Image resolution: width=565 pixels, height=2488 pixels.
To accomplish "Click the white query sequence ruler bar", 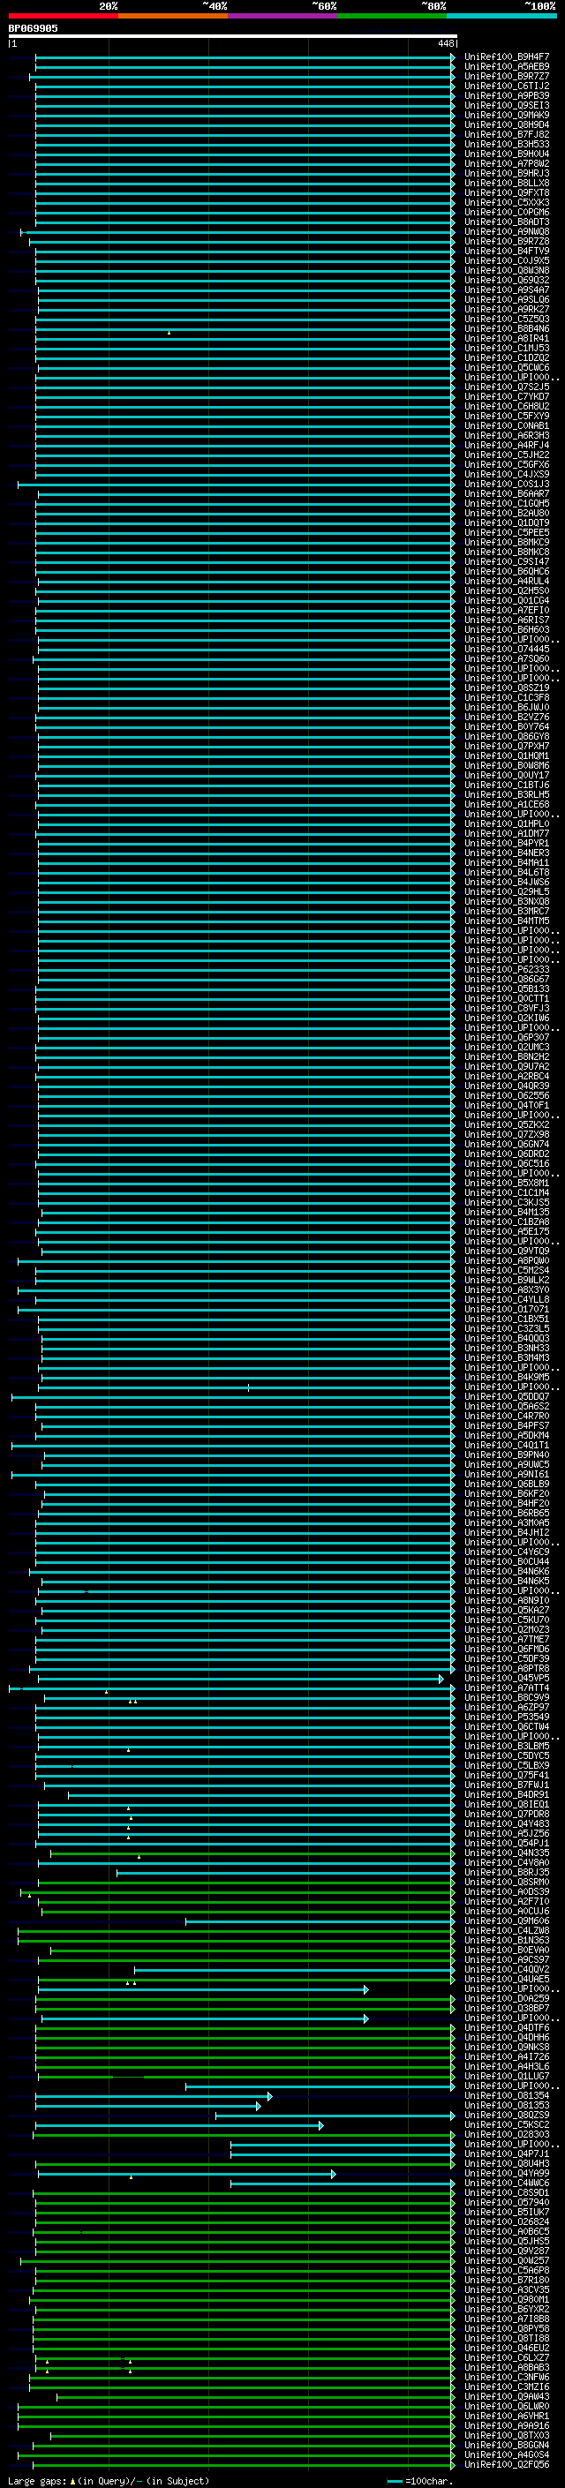I will (232, 35).
